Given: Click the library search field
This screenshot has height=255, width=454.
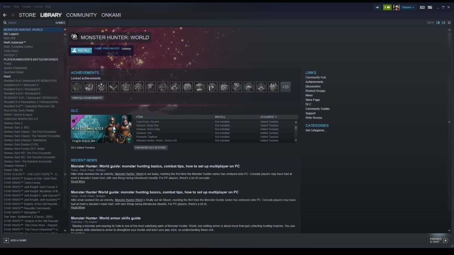Looking at the screenshot, I should (28, 23).
